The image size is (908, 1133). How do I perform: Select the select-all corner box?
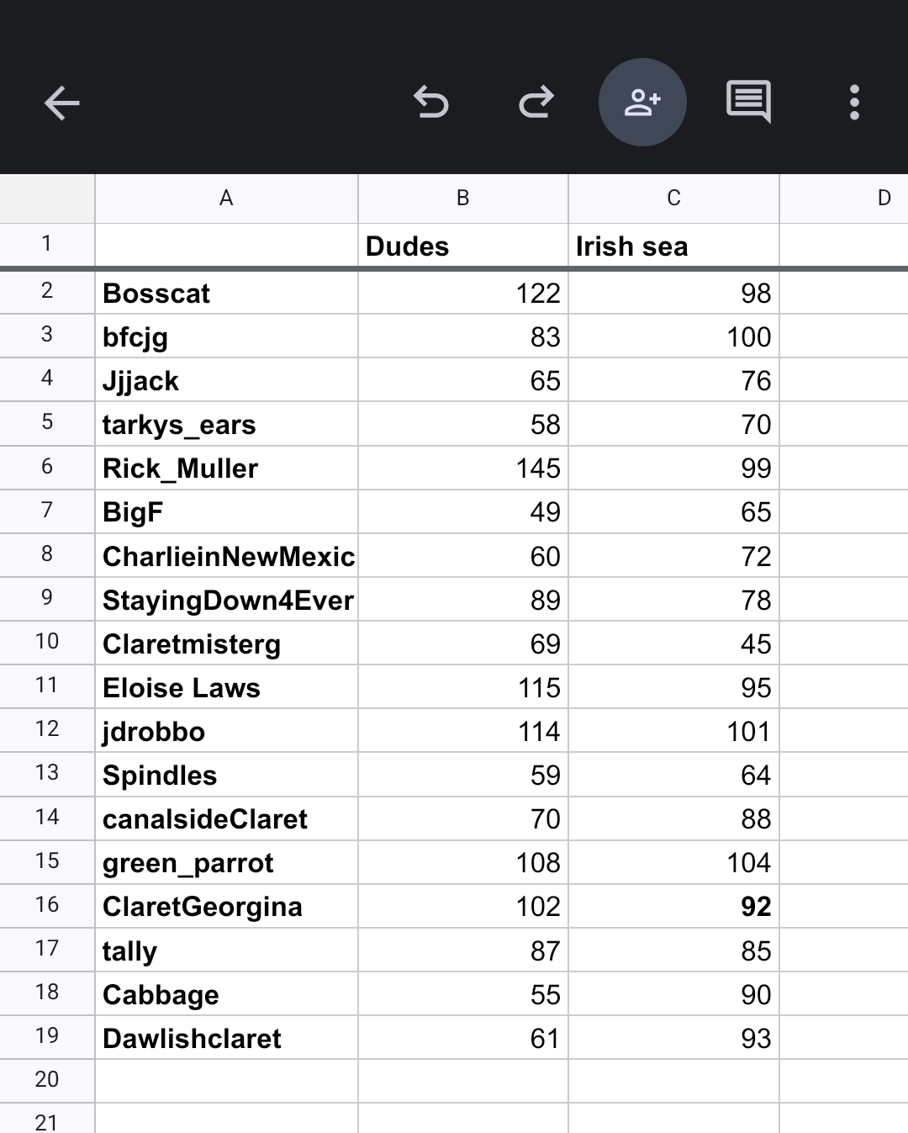pos(47,199)
